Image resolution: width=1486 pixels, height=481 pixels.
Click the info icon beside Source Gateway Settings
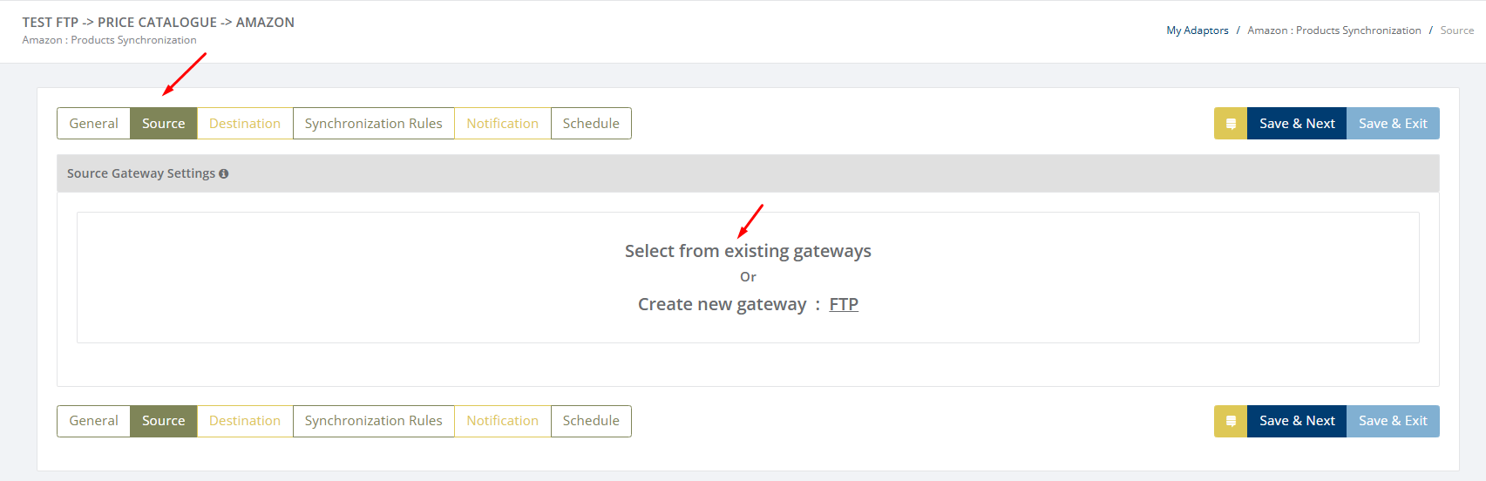point(224,174)
